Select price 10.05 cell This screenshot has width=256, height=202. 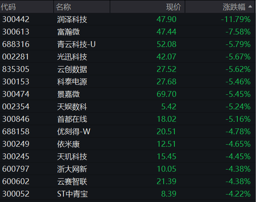(166, 169)
